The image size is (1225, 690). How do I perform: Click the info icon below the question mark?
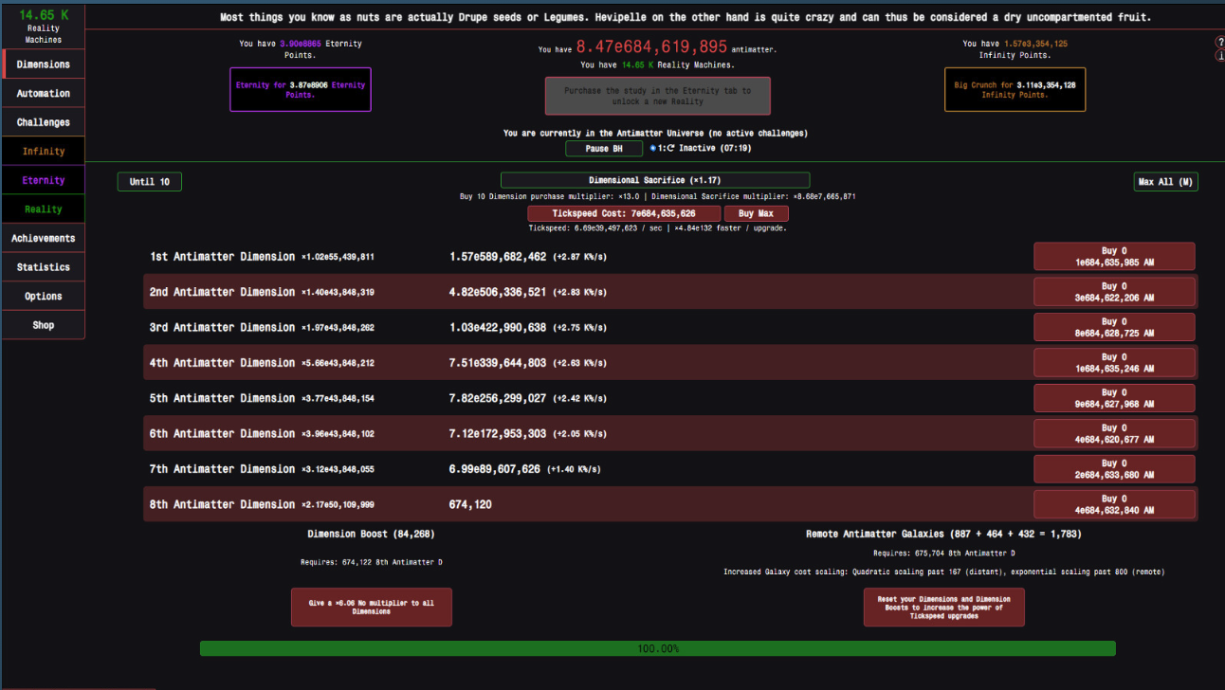1219,56
